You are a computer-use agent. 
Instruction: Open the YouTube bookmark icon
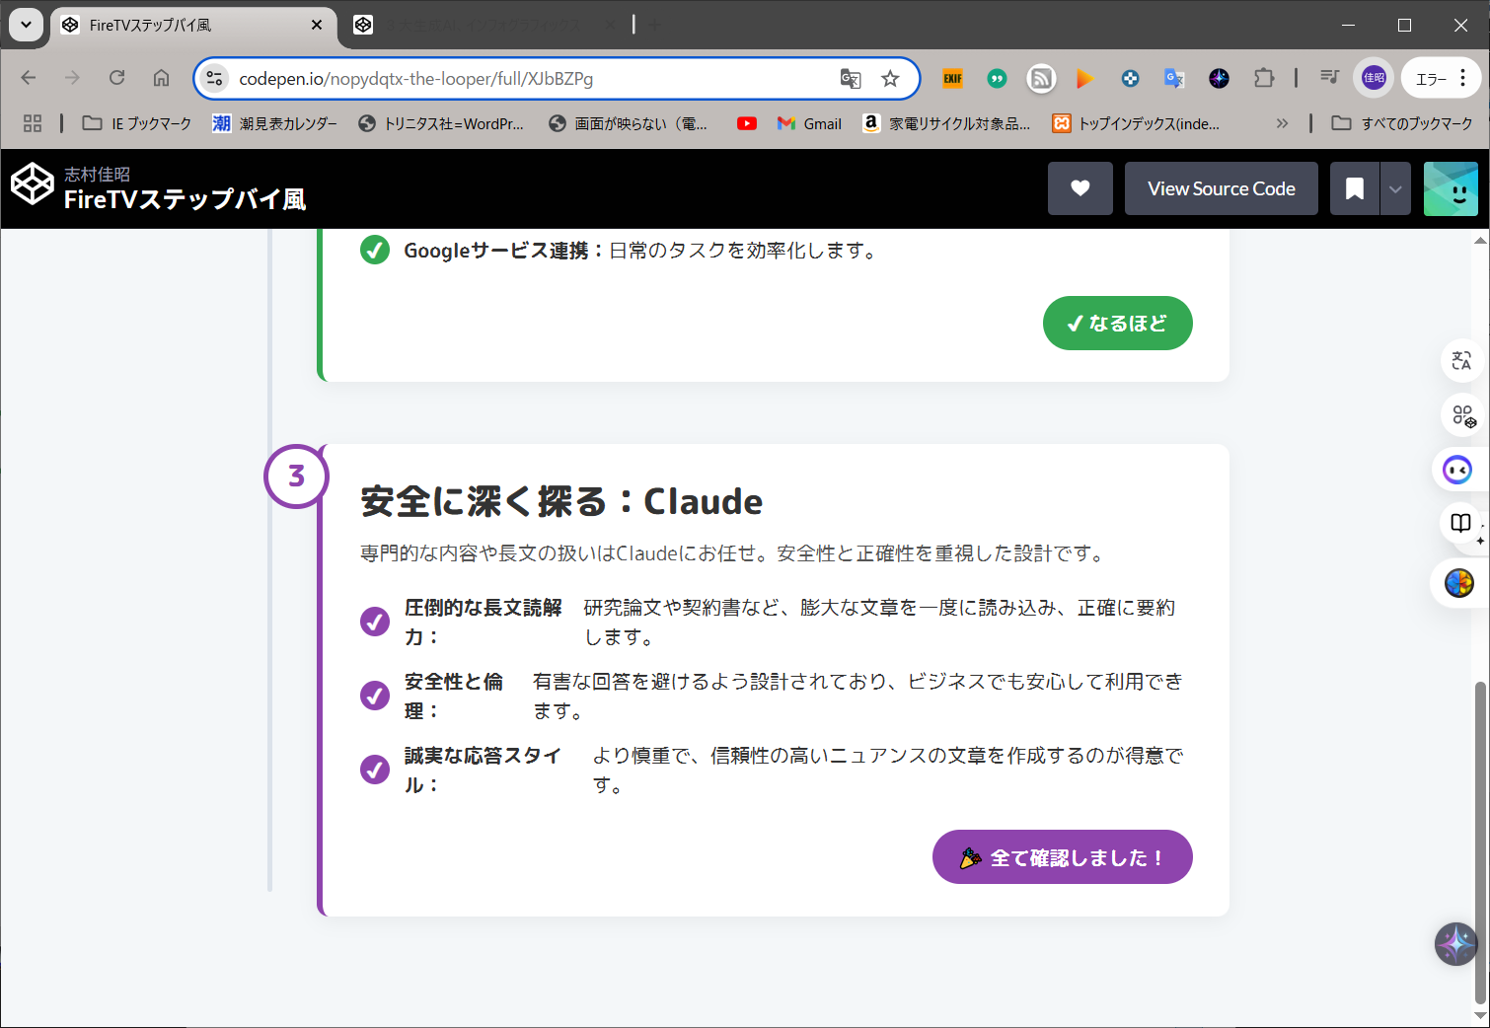click(x=747, y=123)
